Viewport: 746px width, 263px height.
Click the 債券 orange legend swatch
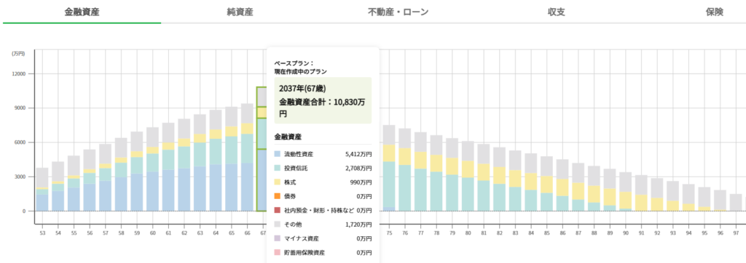[278, 195]
